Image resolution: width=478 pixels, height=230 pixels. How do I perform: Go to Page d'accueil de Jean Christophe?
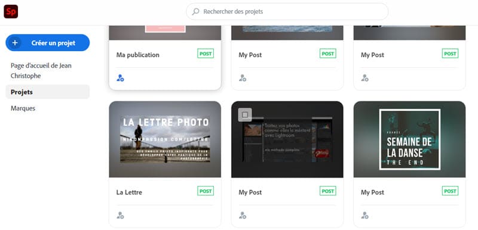(41, 70)
